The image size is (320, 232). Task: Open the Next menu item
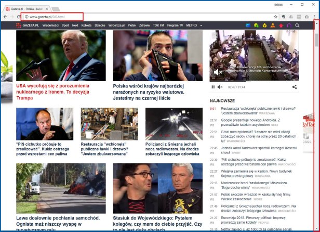[x=75, y=25]
